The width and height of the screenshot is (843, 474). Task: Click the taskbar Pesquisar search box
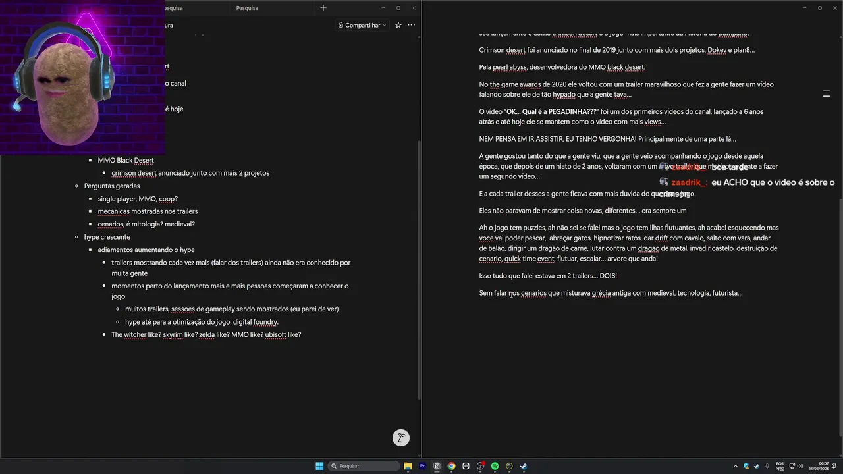coord(364,466)
